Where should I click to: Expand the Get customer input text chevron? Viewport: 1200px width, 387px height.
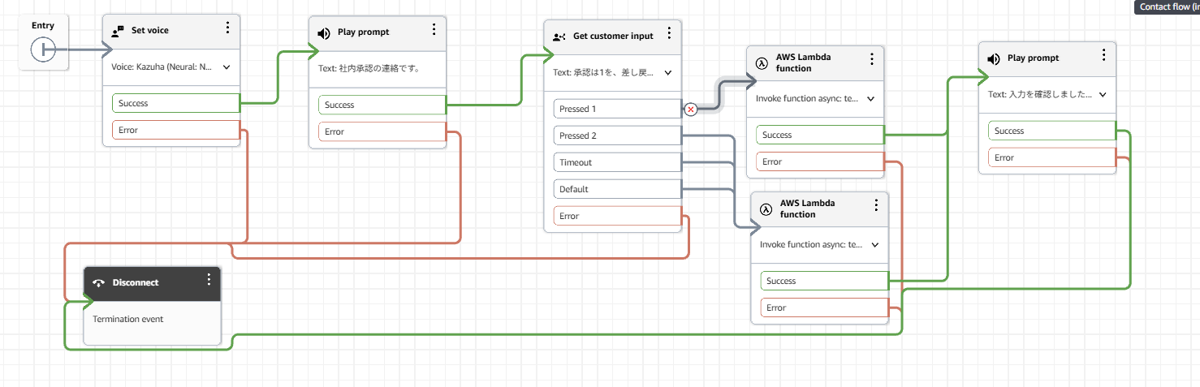coord(668,72)
